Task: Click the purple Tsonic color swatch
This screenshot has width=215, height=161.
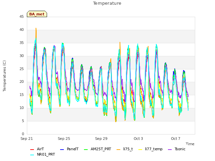Action: (x=170, y=150)
